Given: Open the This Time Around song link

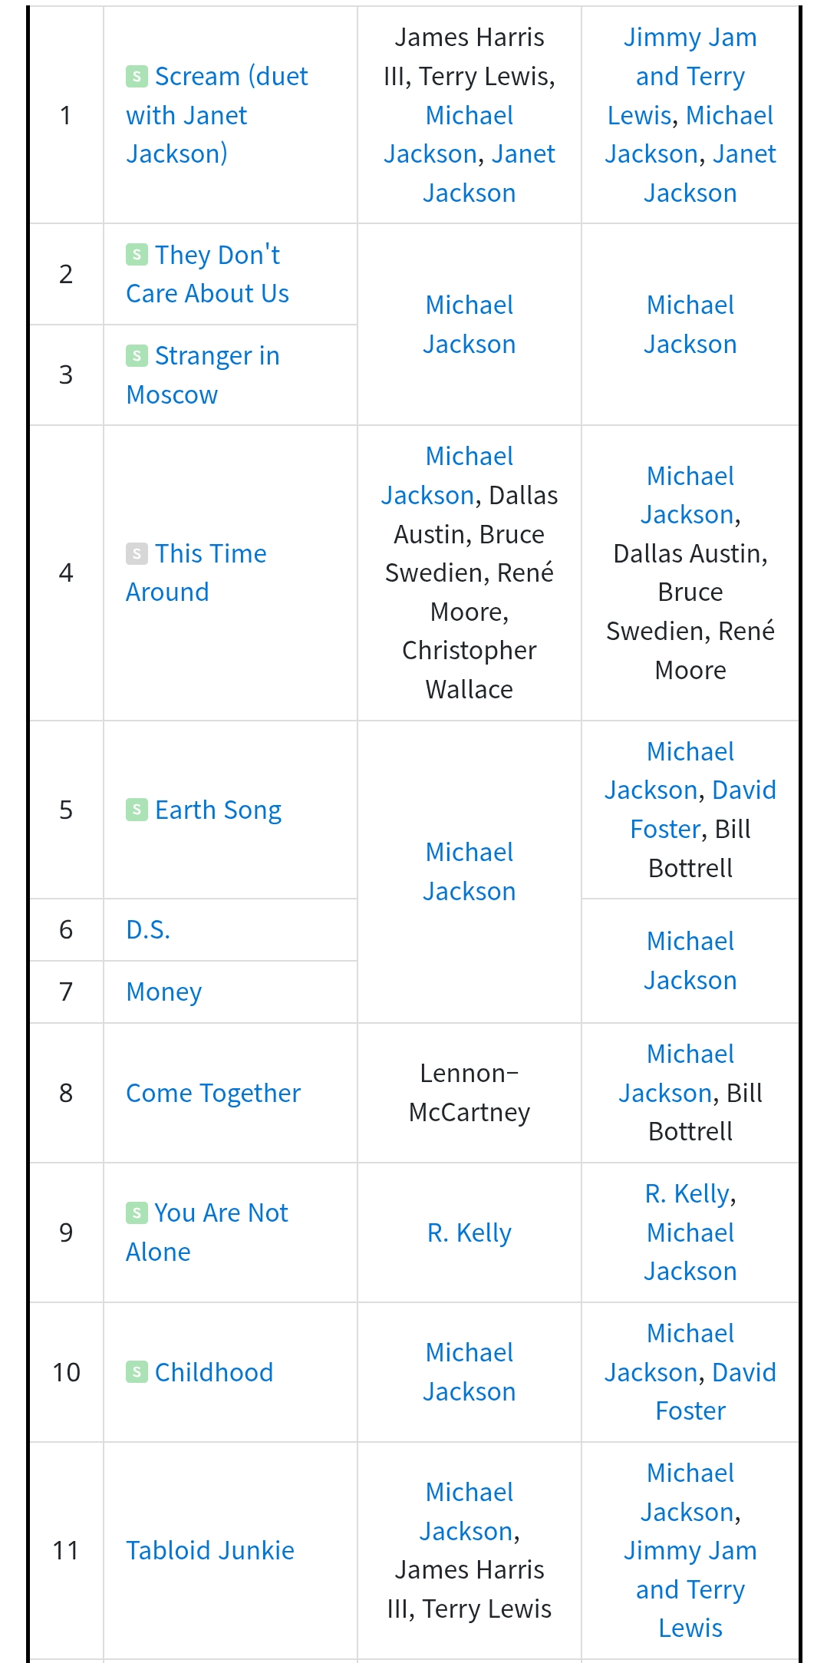Looking at the screenshot, I should point(196,572).
